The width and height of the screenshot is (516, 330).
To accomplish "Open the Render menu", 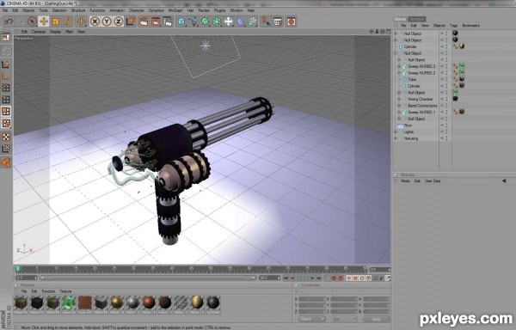I will [204, 10].
